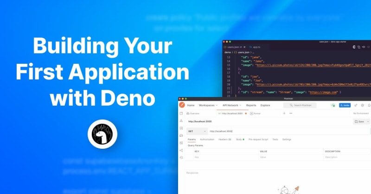Open the No Environment selector

(360, 113)
